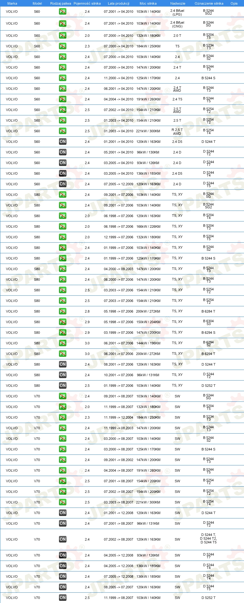Click the diesel ON icon in the 96kW / 130KM row

point(63,152)
